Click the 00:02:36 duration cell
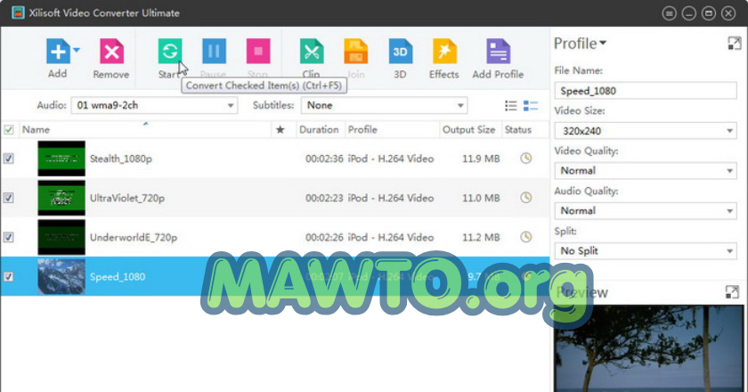Image resolution: width=748 pixels, height=392 pixels. 324,159
